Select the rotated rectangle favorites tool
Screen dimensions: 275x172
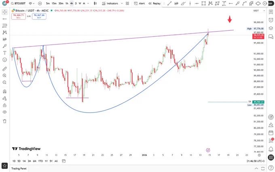coord(217,3)
